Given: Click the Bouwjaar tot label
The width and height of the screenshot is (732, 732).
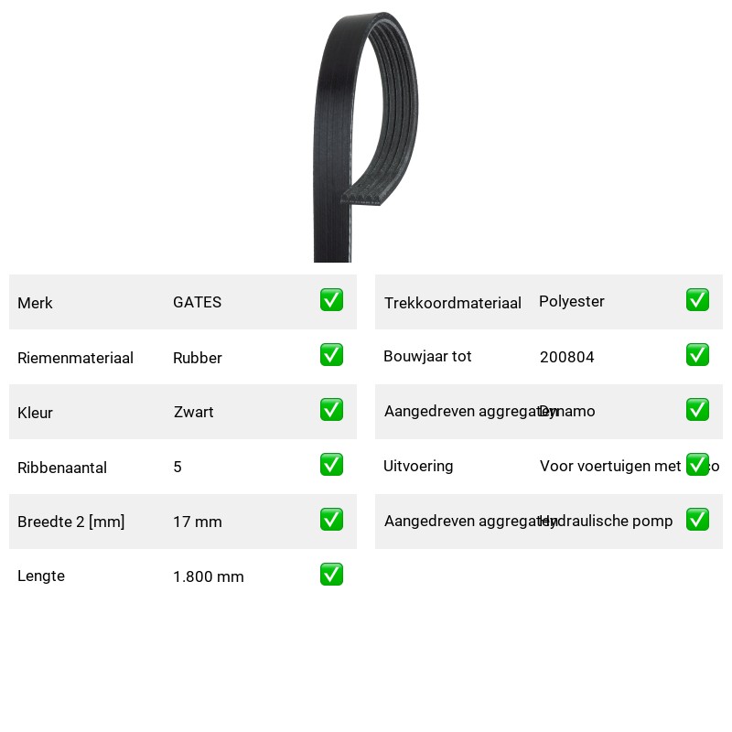Looking at the screenshot, I should point(427,356).
